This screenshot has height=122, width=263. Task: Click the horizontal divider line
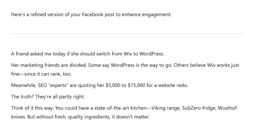click(x=127, y=34)
